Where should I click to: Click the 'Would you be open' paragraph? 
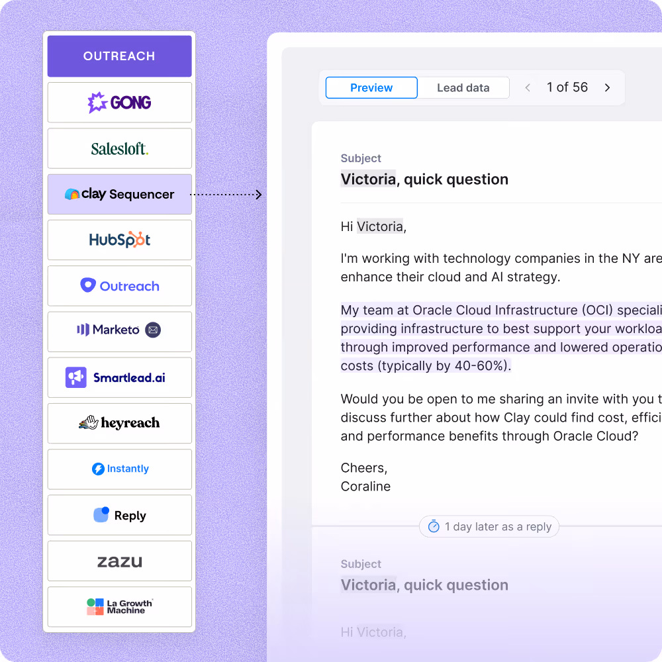501,418
